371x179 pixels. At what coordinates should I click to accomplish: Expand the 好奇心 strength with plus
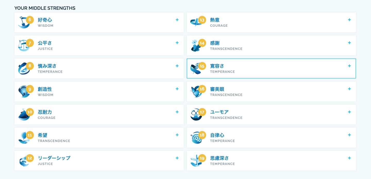[177, 20]
